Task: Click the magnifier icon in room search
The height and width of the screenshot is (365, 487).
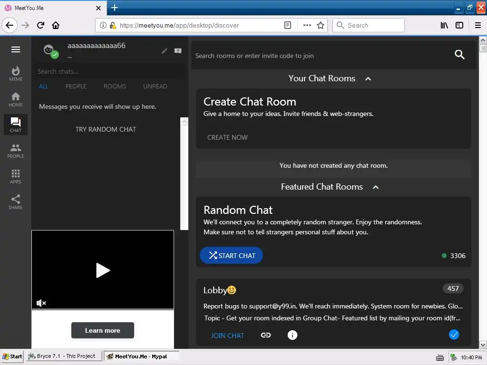Action: (x=460, y=55)
